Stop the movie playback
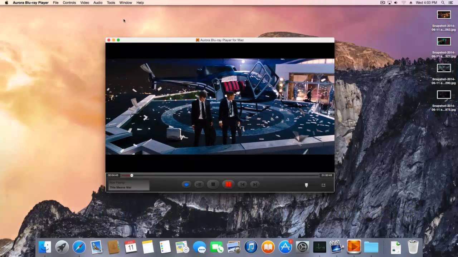Image resolution: width=458 pixels, height=257 pixels. pos(213,185)
